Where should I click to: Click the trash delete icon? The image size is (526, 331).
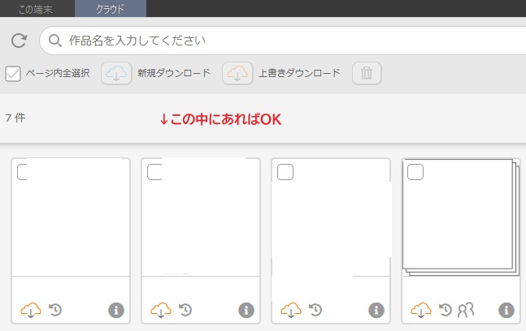(366, 73)
